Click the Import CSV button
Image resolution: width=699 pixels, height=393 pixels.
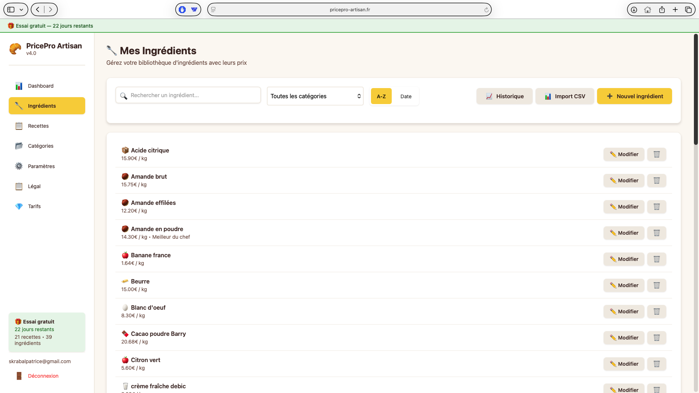(565, 96)
